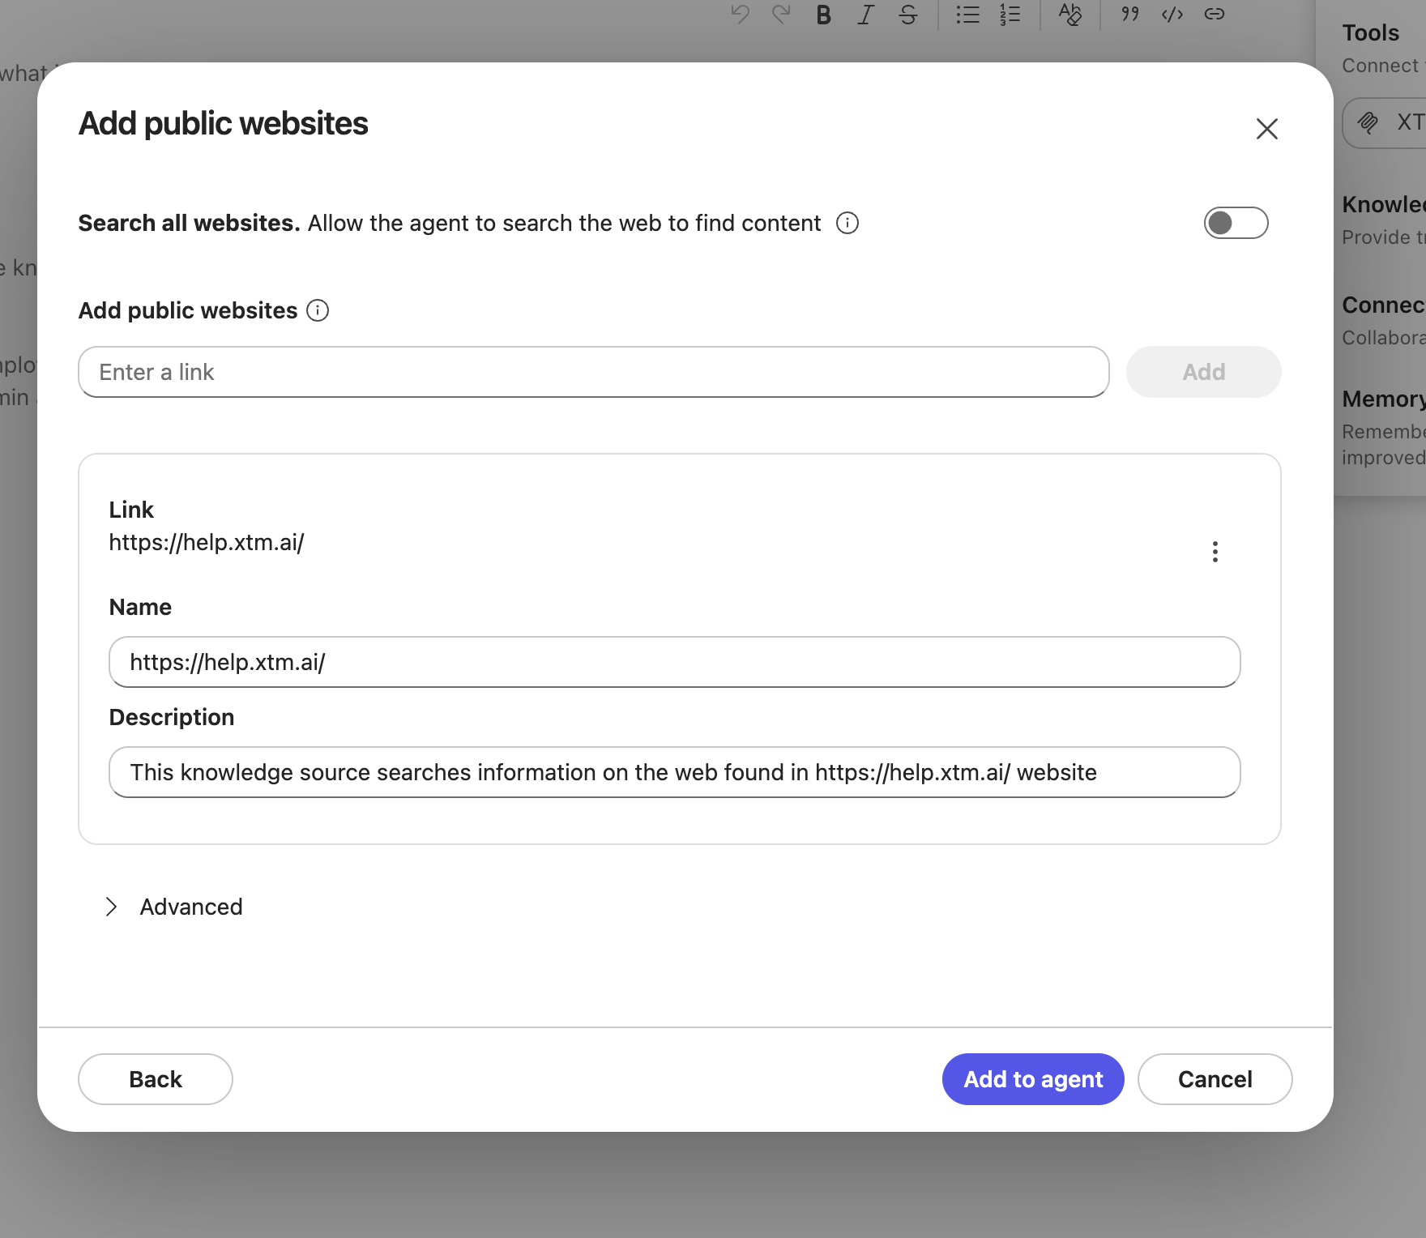Toggle italic formatting icon
The width and height of the screenshot is (1426, 1238).
pyautogui.click(x=865, y=15)
